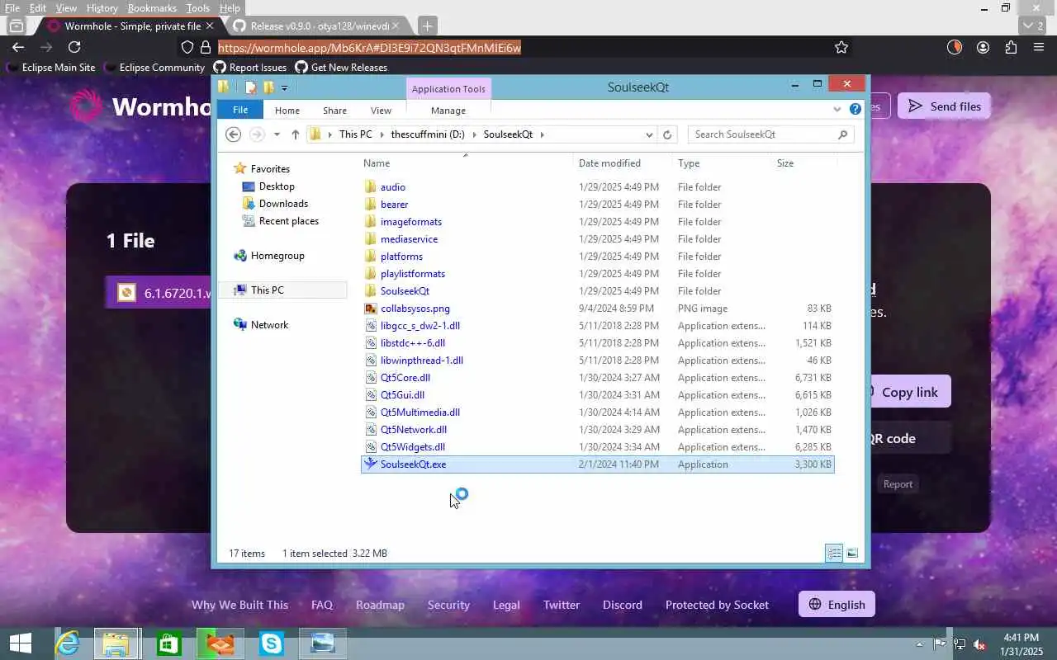
Task: Open English language selector
Action: click(x=837, y=605)
